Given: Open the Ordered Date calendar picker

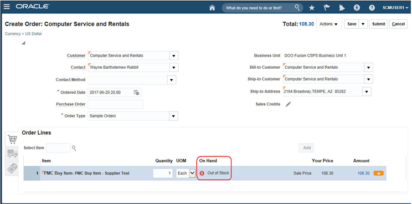Looking at the screenshot, I should pyautogui.click(x=136, y=92).
